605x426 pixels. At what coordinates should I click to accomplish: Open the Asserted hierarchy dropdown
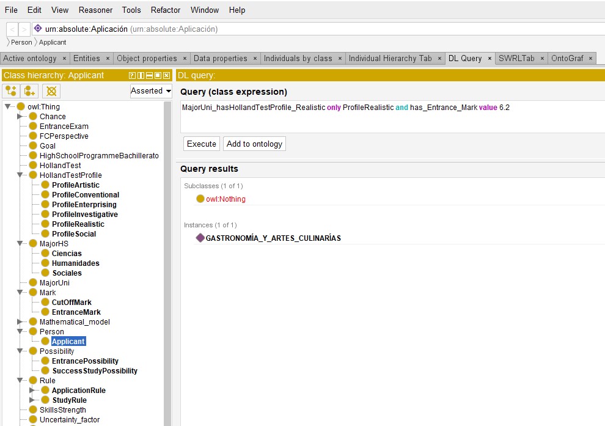point(151,90)
